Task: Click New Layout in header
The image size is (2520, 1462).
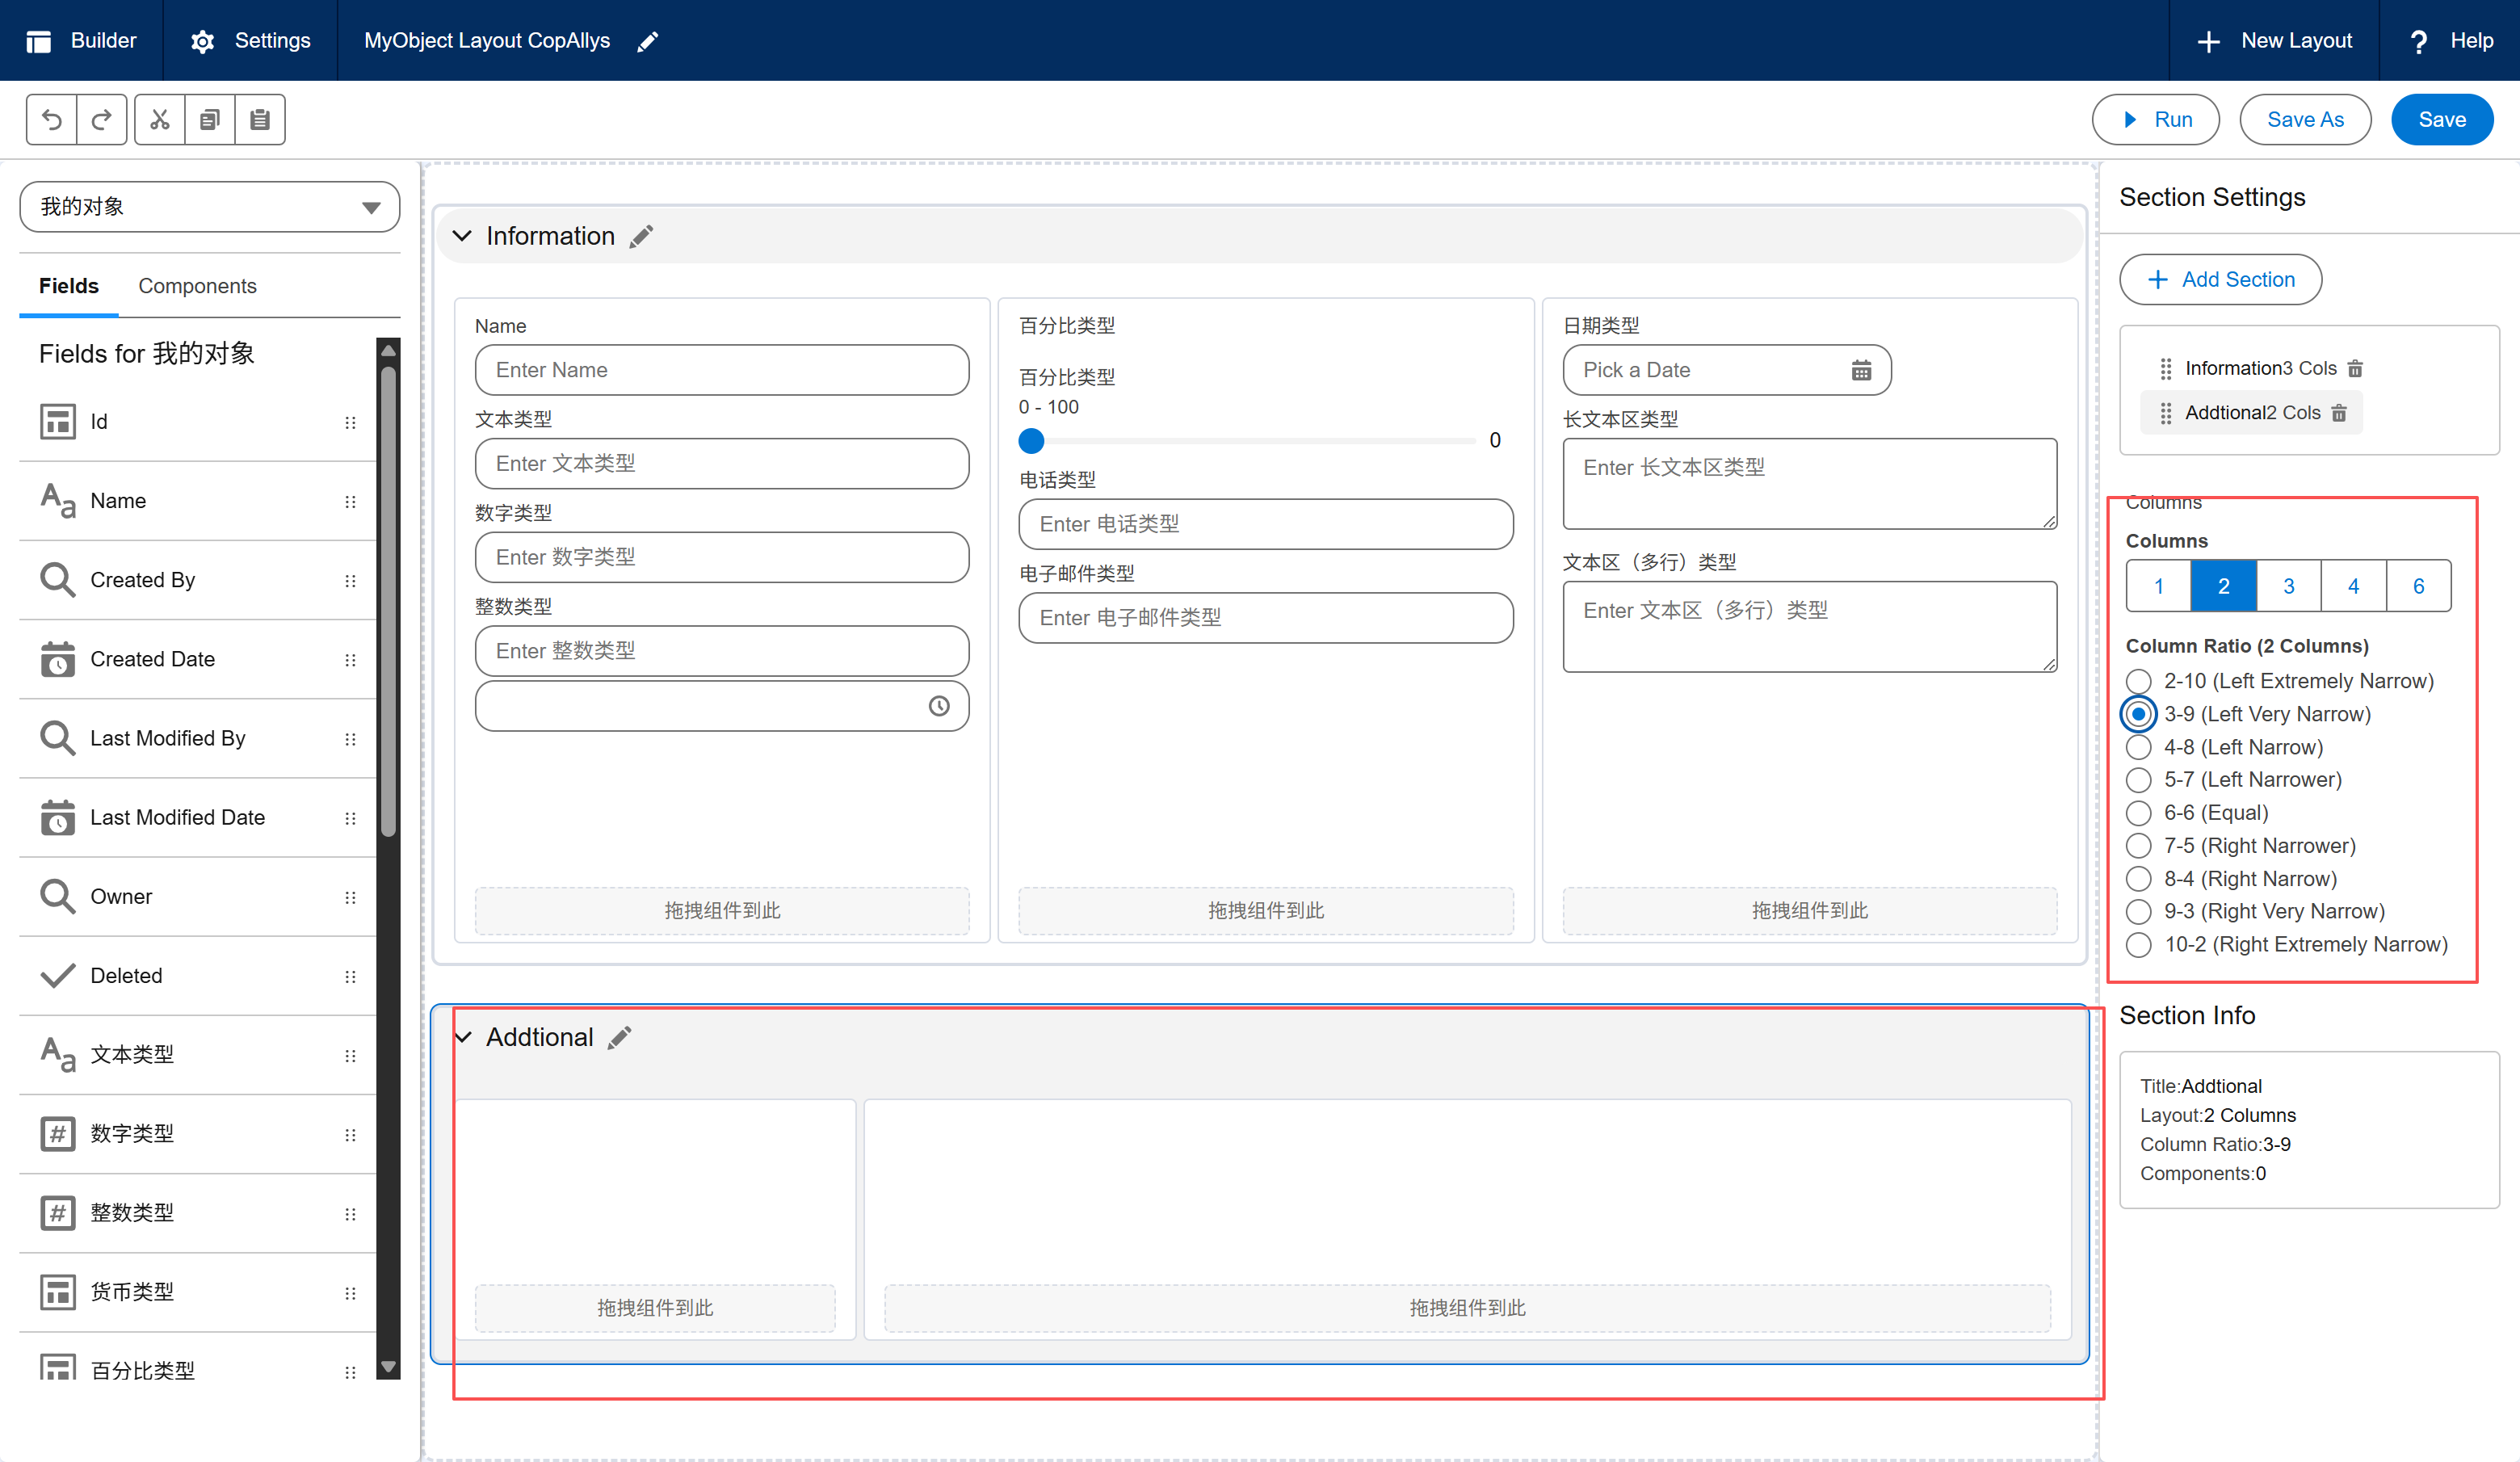Action: [2275, 41]
